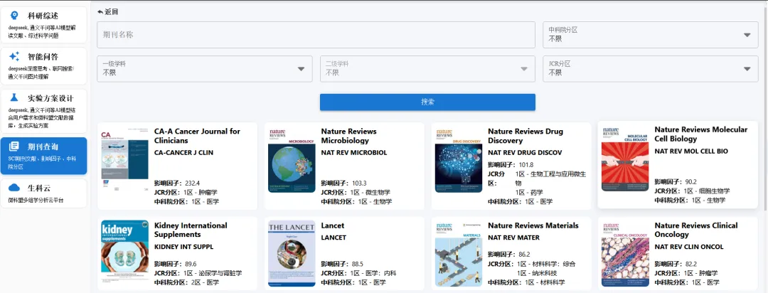Screen dimensions: 768x293
Task: Focus the 期刊名称 search field
Action: click(x=316, y=35)
